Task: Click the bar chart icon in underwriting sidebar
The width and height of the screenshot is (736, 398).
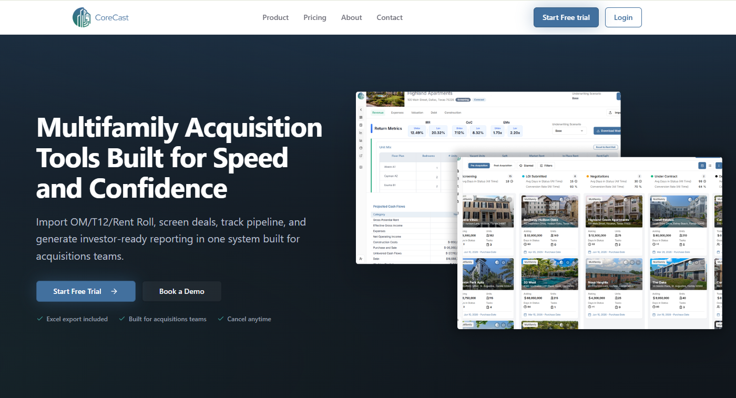Action: (x=361, y=140)
